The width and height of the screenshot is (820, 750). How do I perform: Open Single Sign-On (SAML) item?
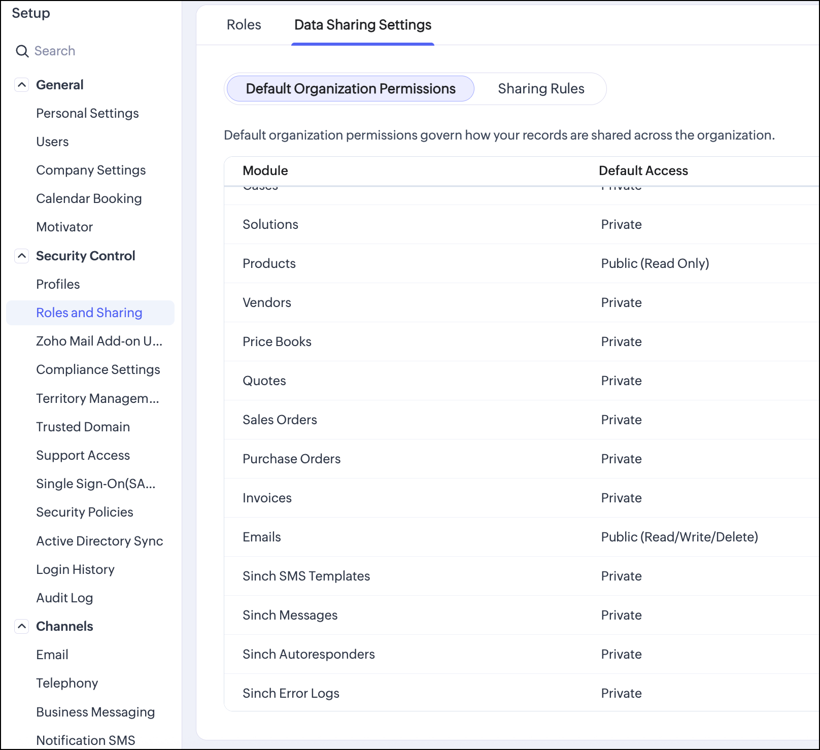coord(95,484)
